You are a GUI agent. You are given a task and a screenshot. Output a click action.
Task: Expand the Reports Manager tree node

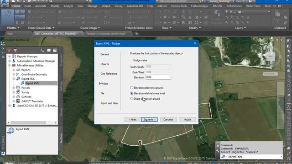click(10, 56)
